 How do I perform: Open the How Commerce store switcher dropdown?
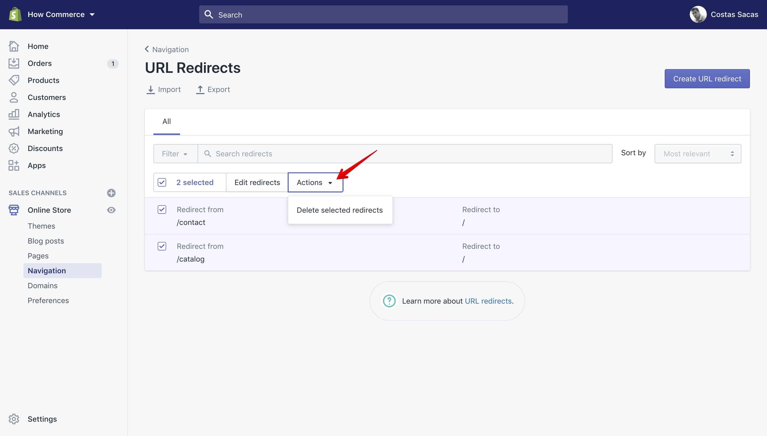point(61,14)
